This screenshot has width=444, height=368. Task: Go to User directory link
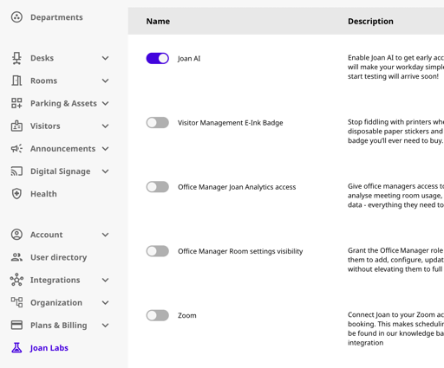tap(59, 257)
